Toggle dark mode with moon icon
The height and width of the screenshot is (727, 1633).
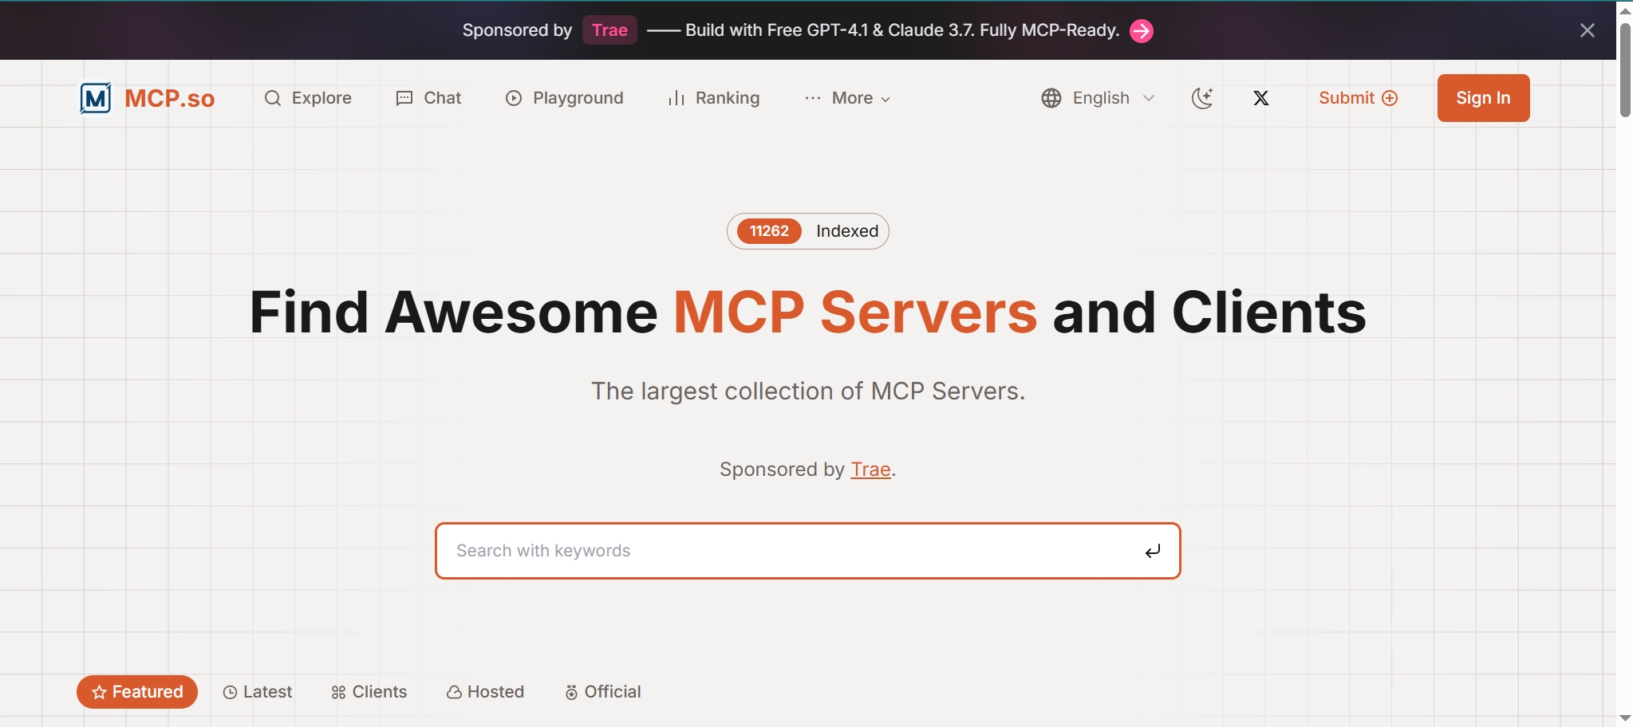1202,98
